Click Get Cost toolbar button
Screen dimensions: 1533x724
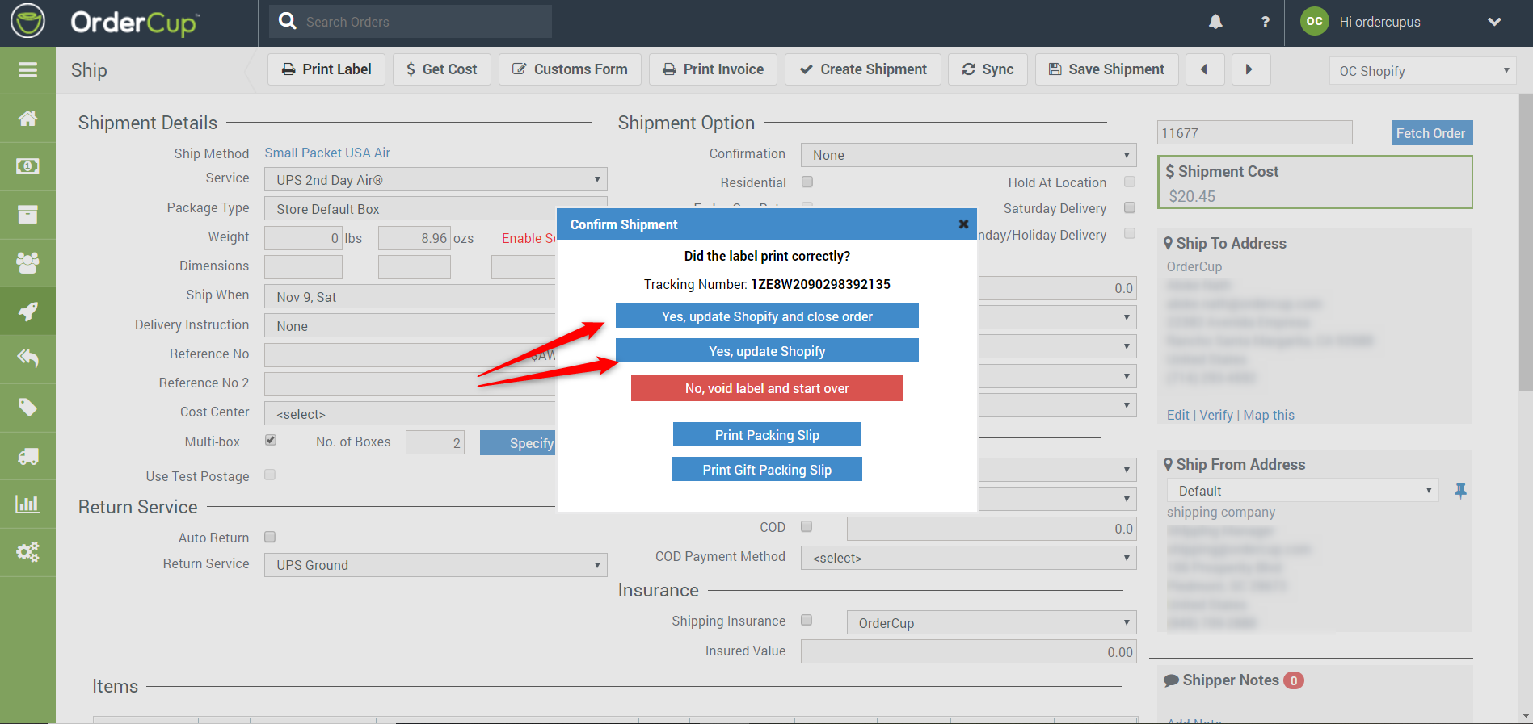tap(441, 69)
